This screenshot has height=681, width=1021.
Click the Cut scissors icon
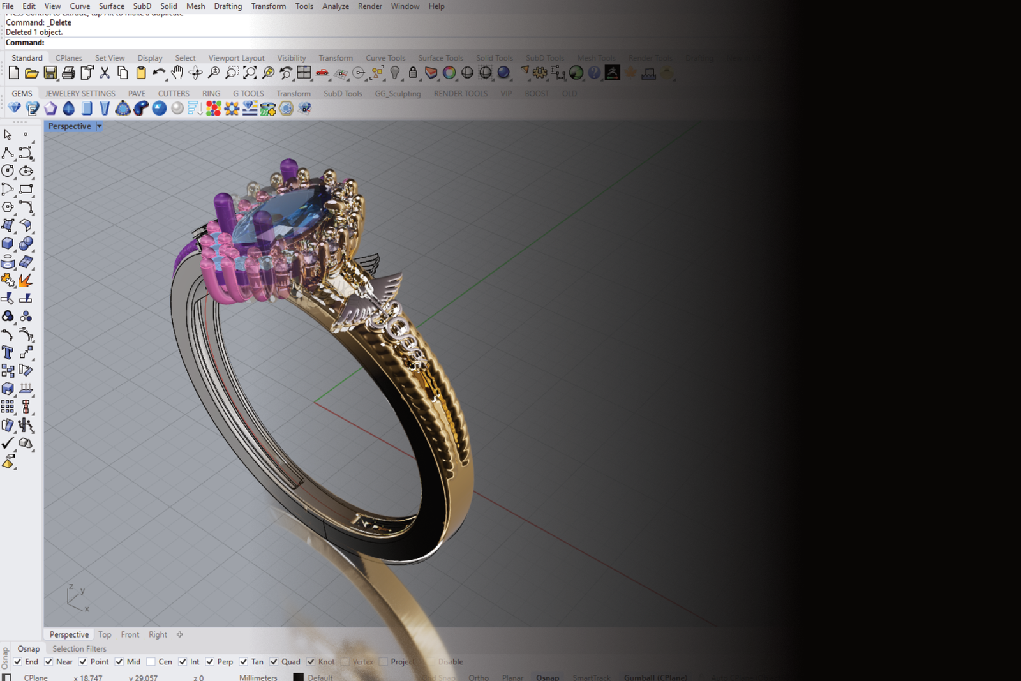tap(105, 73)
